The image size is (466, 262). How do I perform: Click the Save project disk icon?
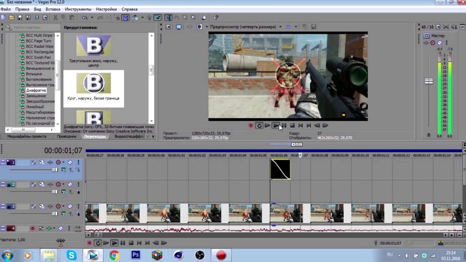point(20,17)
